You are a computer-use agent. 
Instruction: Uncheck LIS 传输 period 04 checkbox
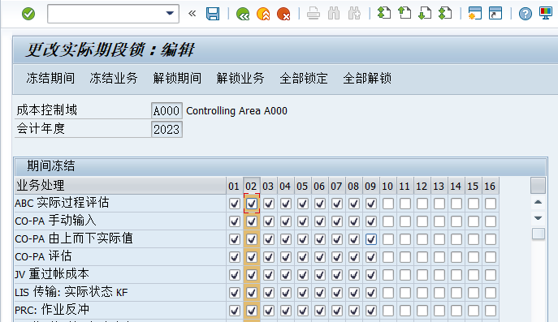(286, 293)
